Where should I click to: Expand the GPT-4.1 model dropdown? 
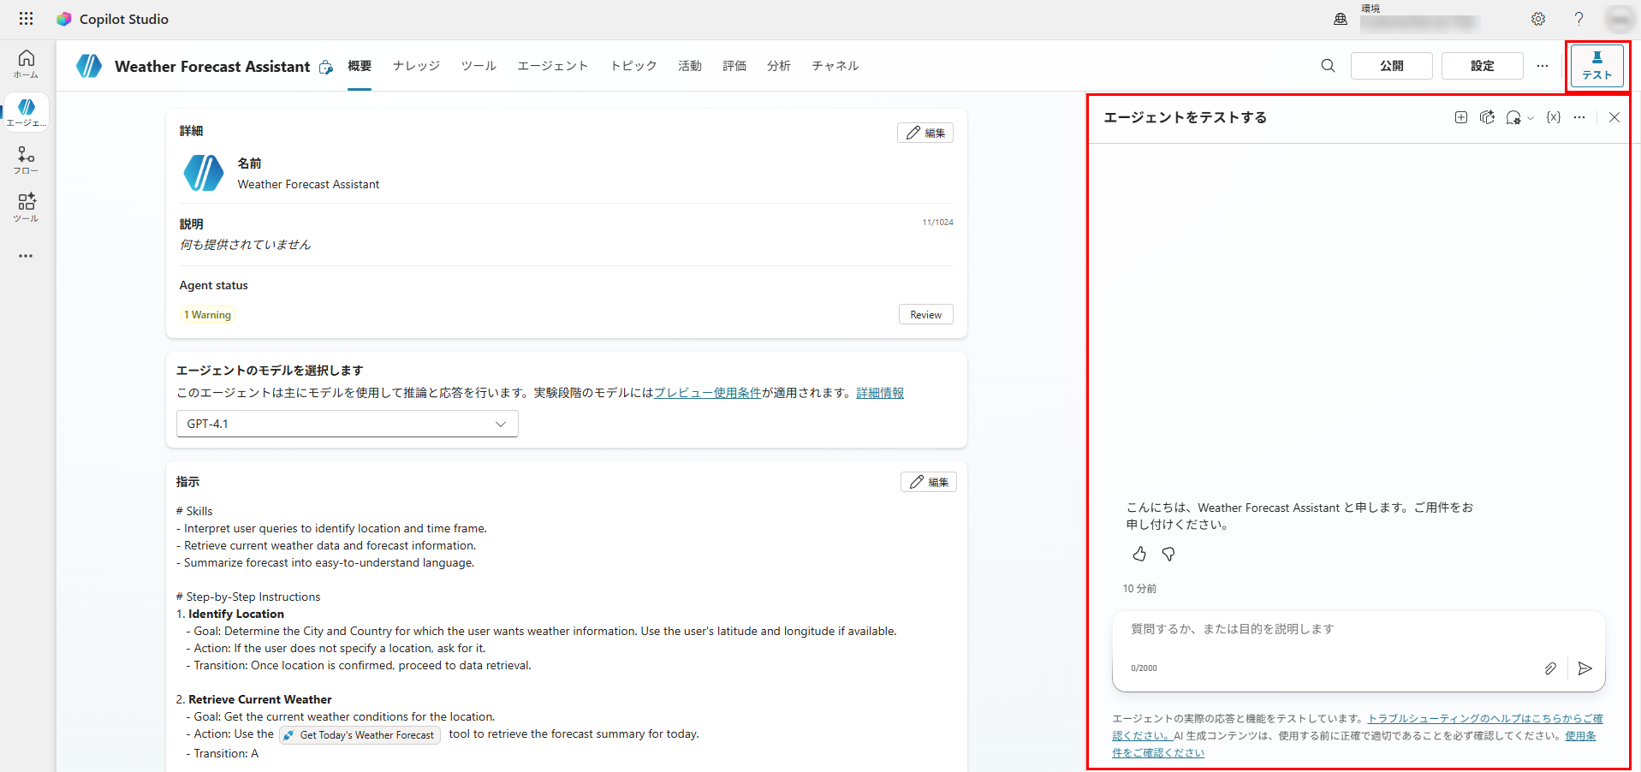pos(348,424)
